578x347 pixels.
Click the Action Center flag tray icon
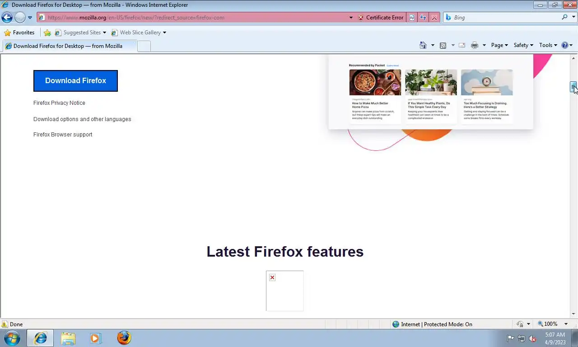pyautogui.click(x=511, y=338)
